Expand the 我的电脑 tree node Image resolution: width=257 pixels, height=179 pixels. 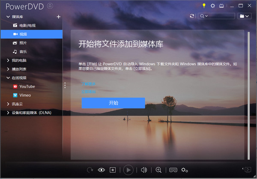point(8,60)
